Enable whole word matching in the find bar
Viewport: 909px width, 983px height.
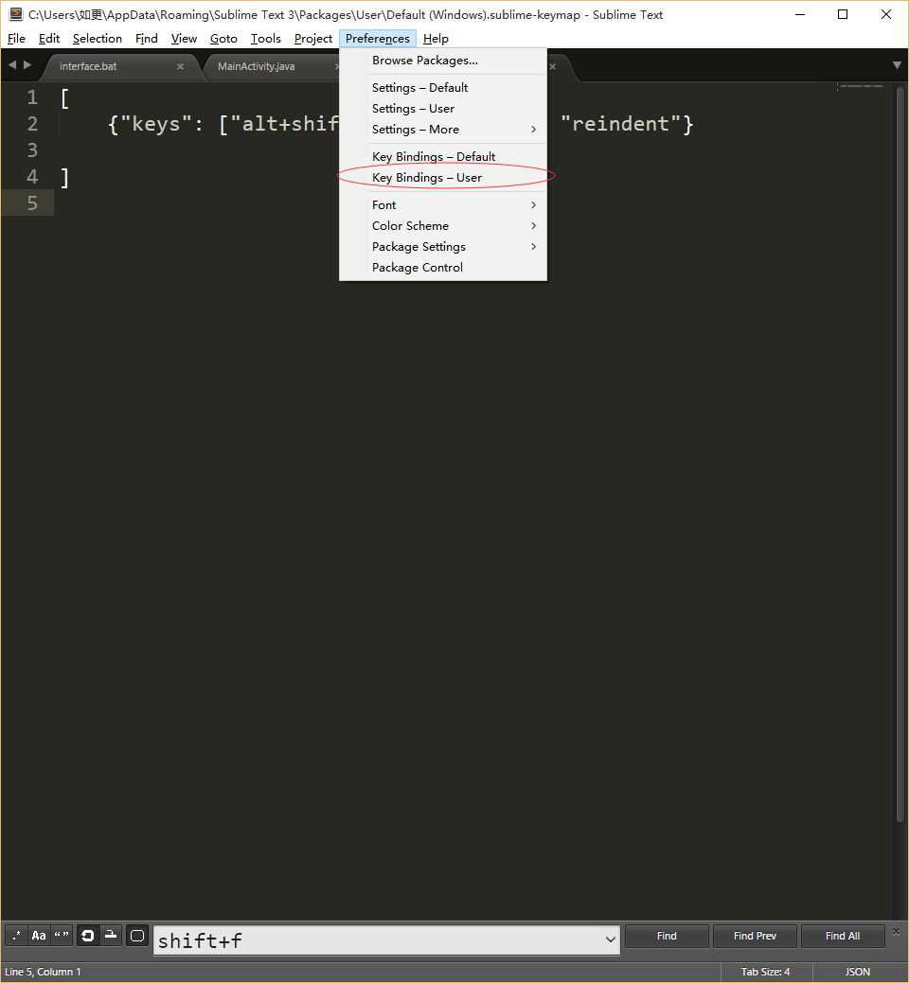tap(62, 935)
